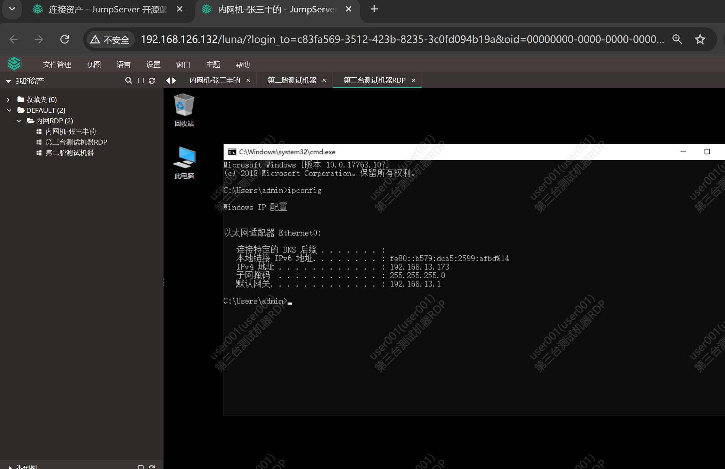
Task: Open the 文件管理 menu
Action: click(57, 65)
